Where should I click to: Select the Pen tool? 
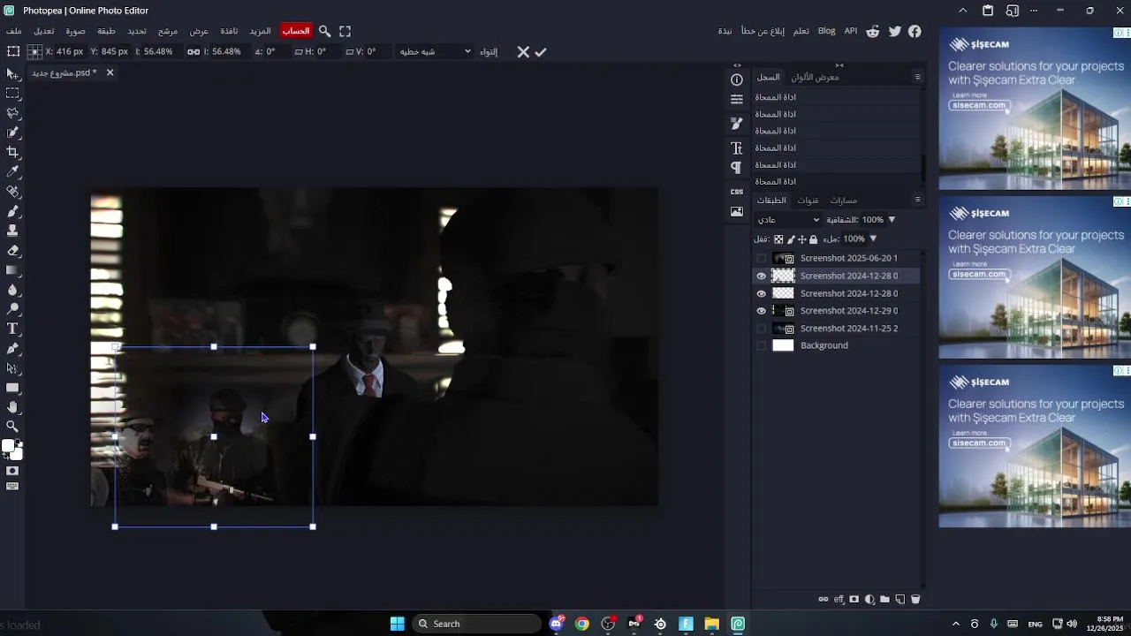point(12,349)
